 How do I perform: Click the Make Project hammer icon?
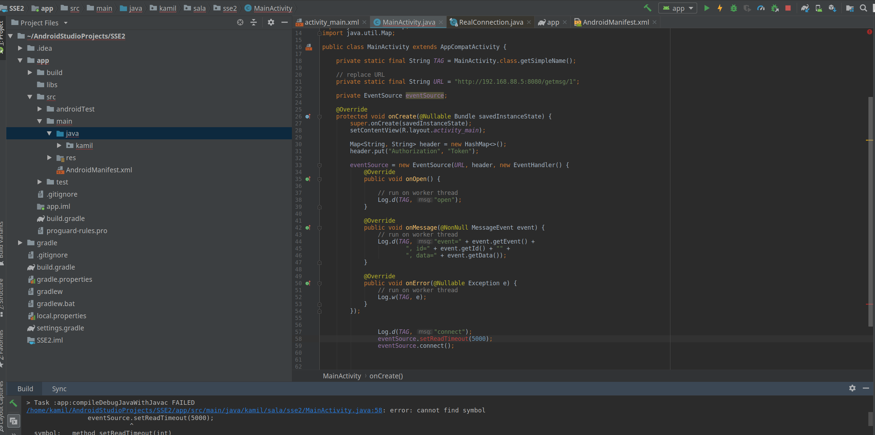[x=647, y=8]
